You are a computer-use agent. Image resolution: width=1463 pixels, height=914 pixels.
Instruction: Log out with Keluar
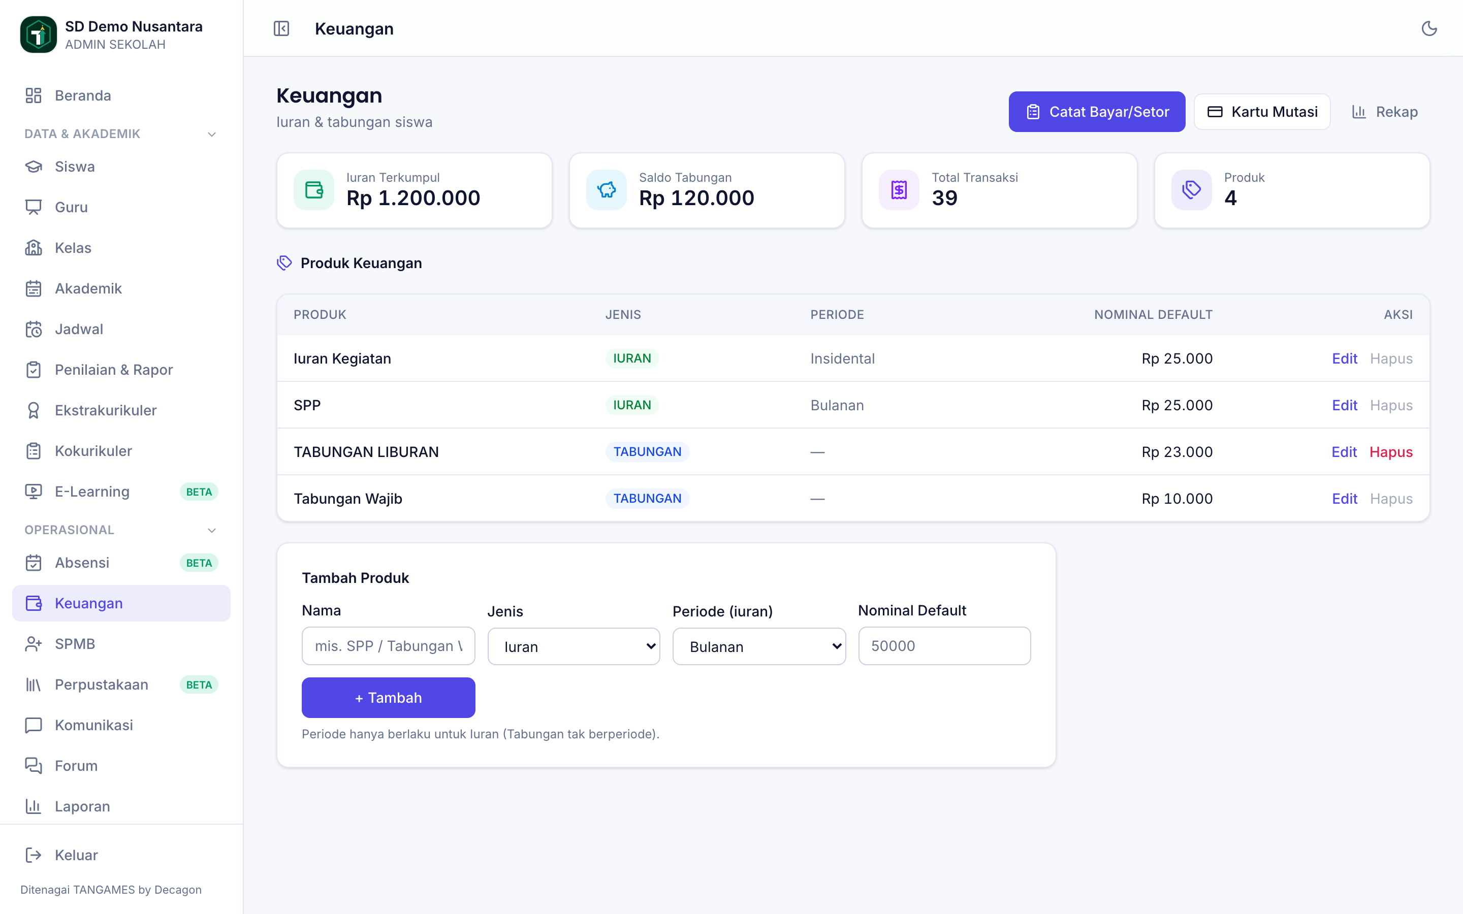(121, 855)
